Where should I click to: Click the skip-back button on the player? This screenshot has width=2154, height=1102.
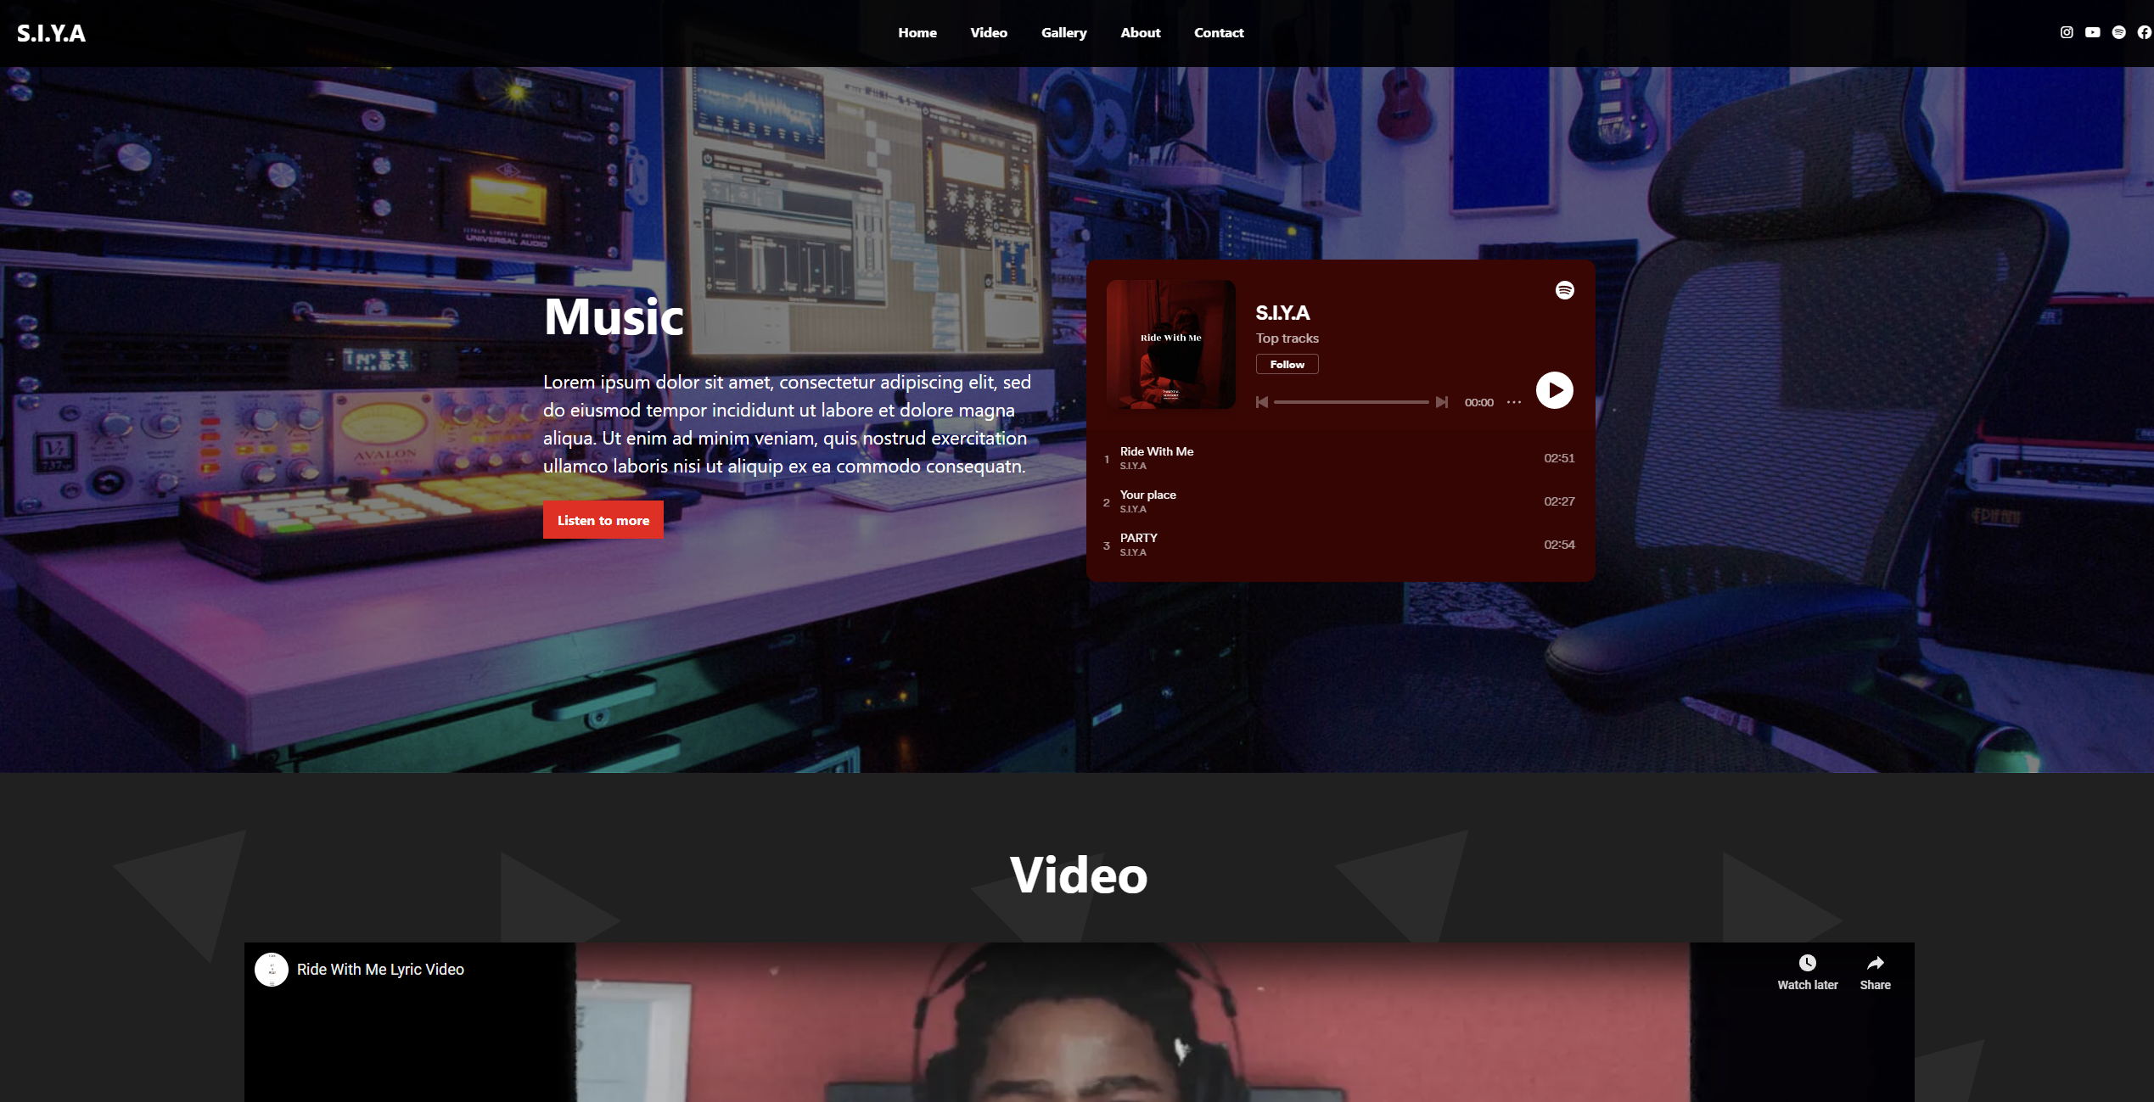[1263, 404]
